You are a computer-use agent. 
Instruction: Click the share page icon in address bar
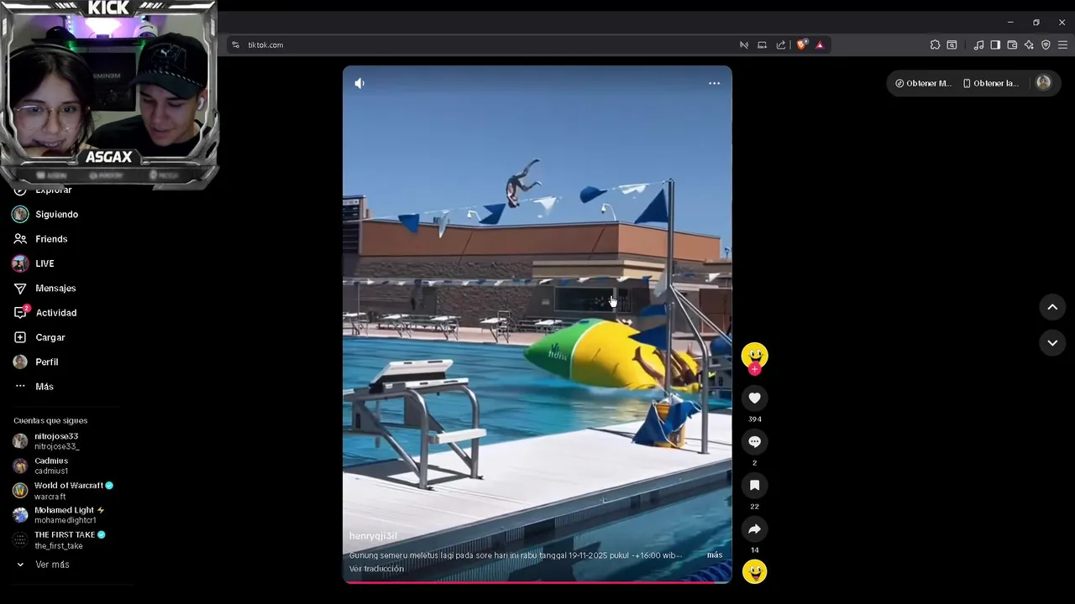pos(781,44)
